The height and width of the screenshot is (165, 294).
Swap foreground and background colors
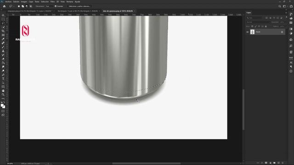4,102
